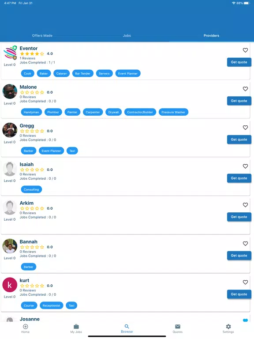Favorite Eventor with the heart icon
The height and width of the screenshot is (339, 254).
[245, 50]
